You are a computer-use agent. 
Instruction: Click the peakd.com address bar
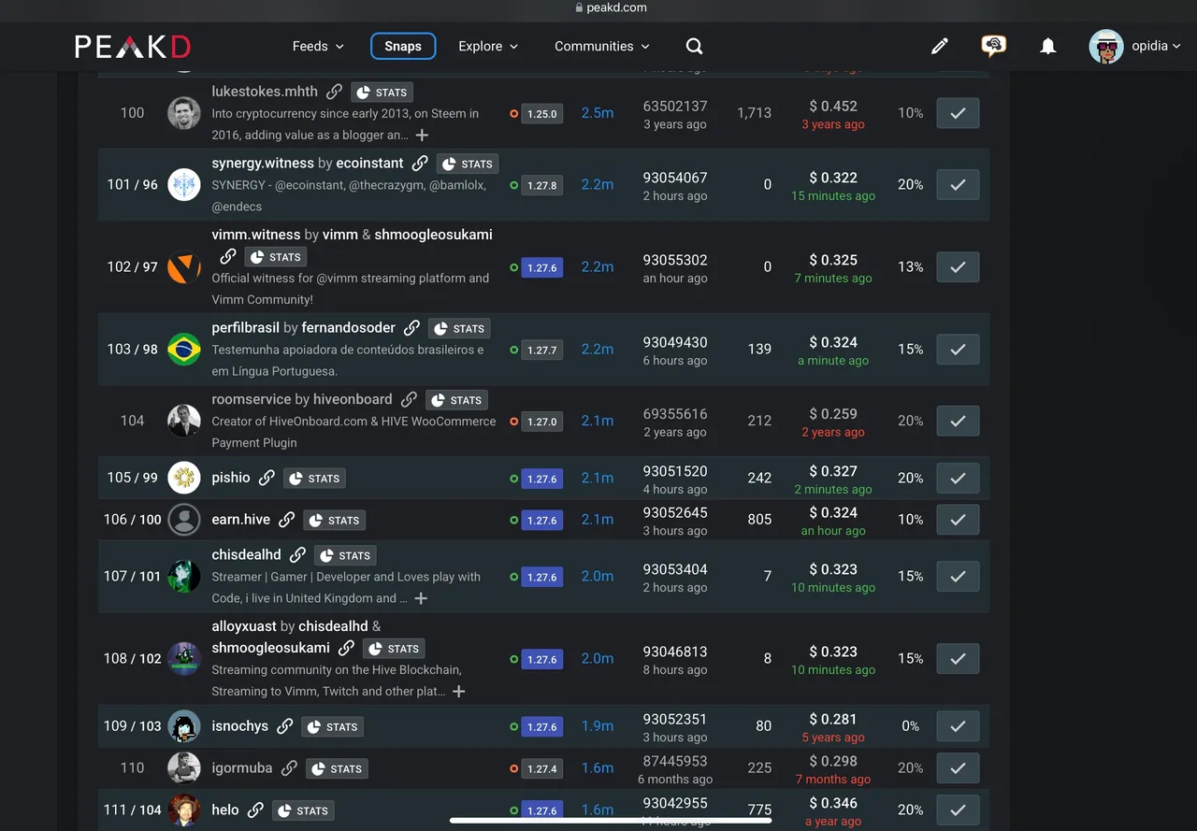tap(612, 7)
